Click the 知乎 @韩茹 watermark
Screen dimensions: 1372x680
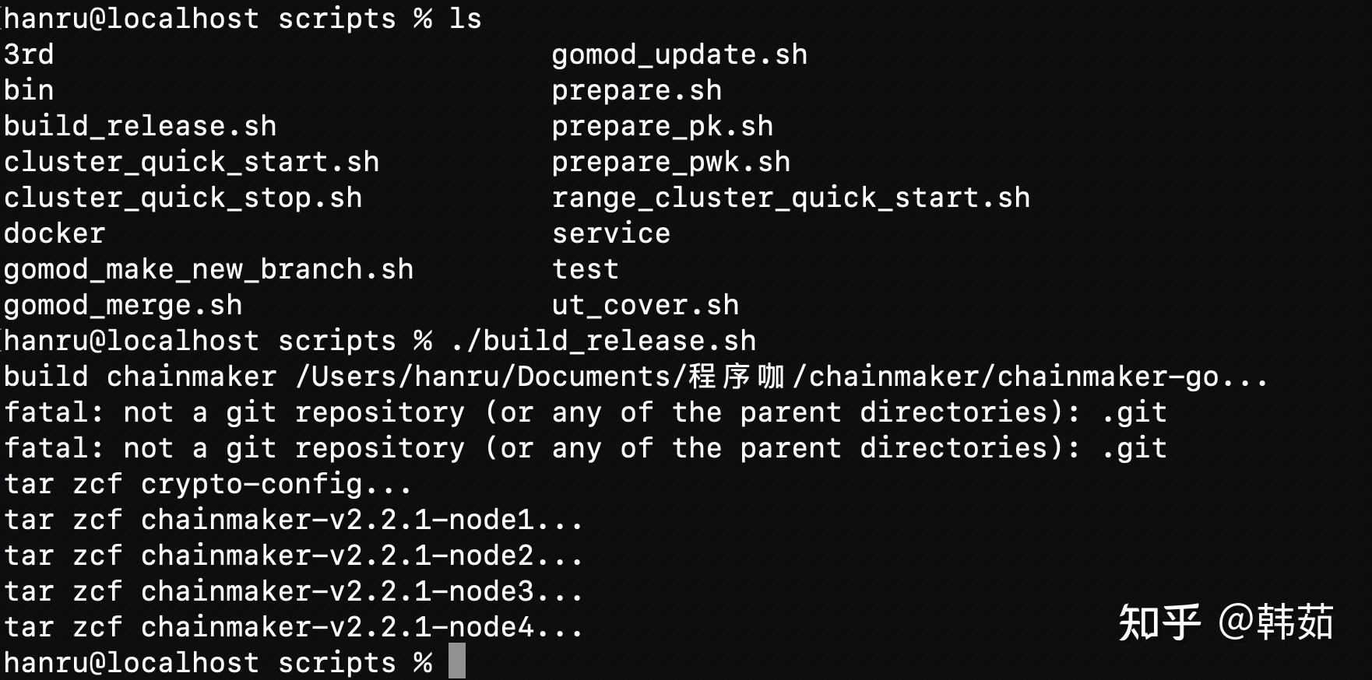click(x=1225, y=622)
